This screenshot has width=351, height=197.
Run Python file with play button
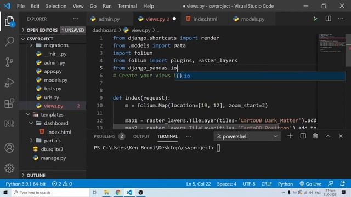point(315,19)
